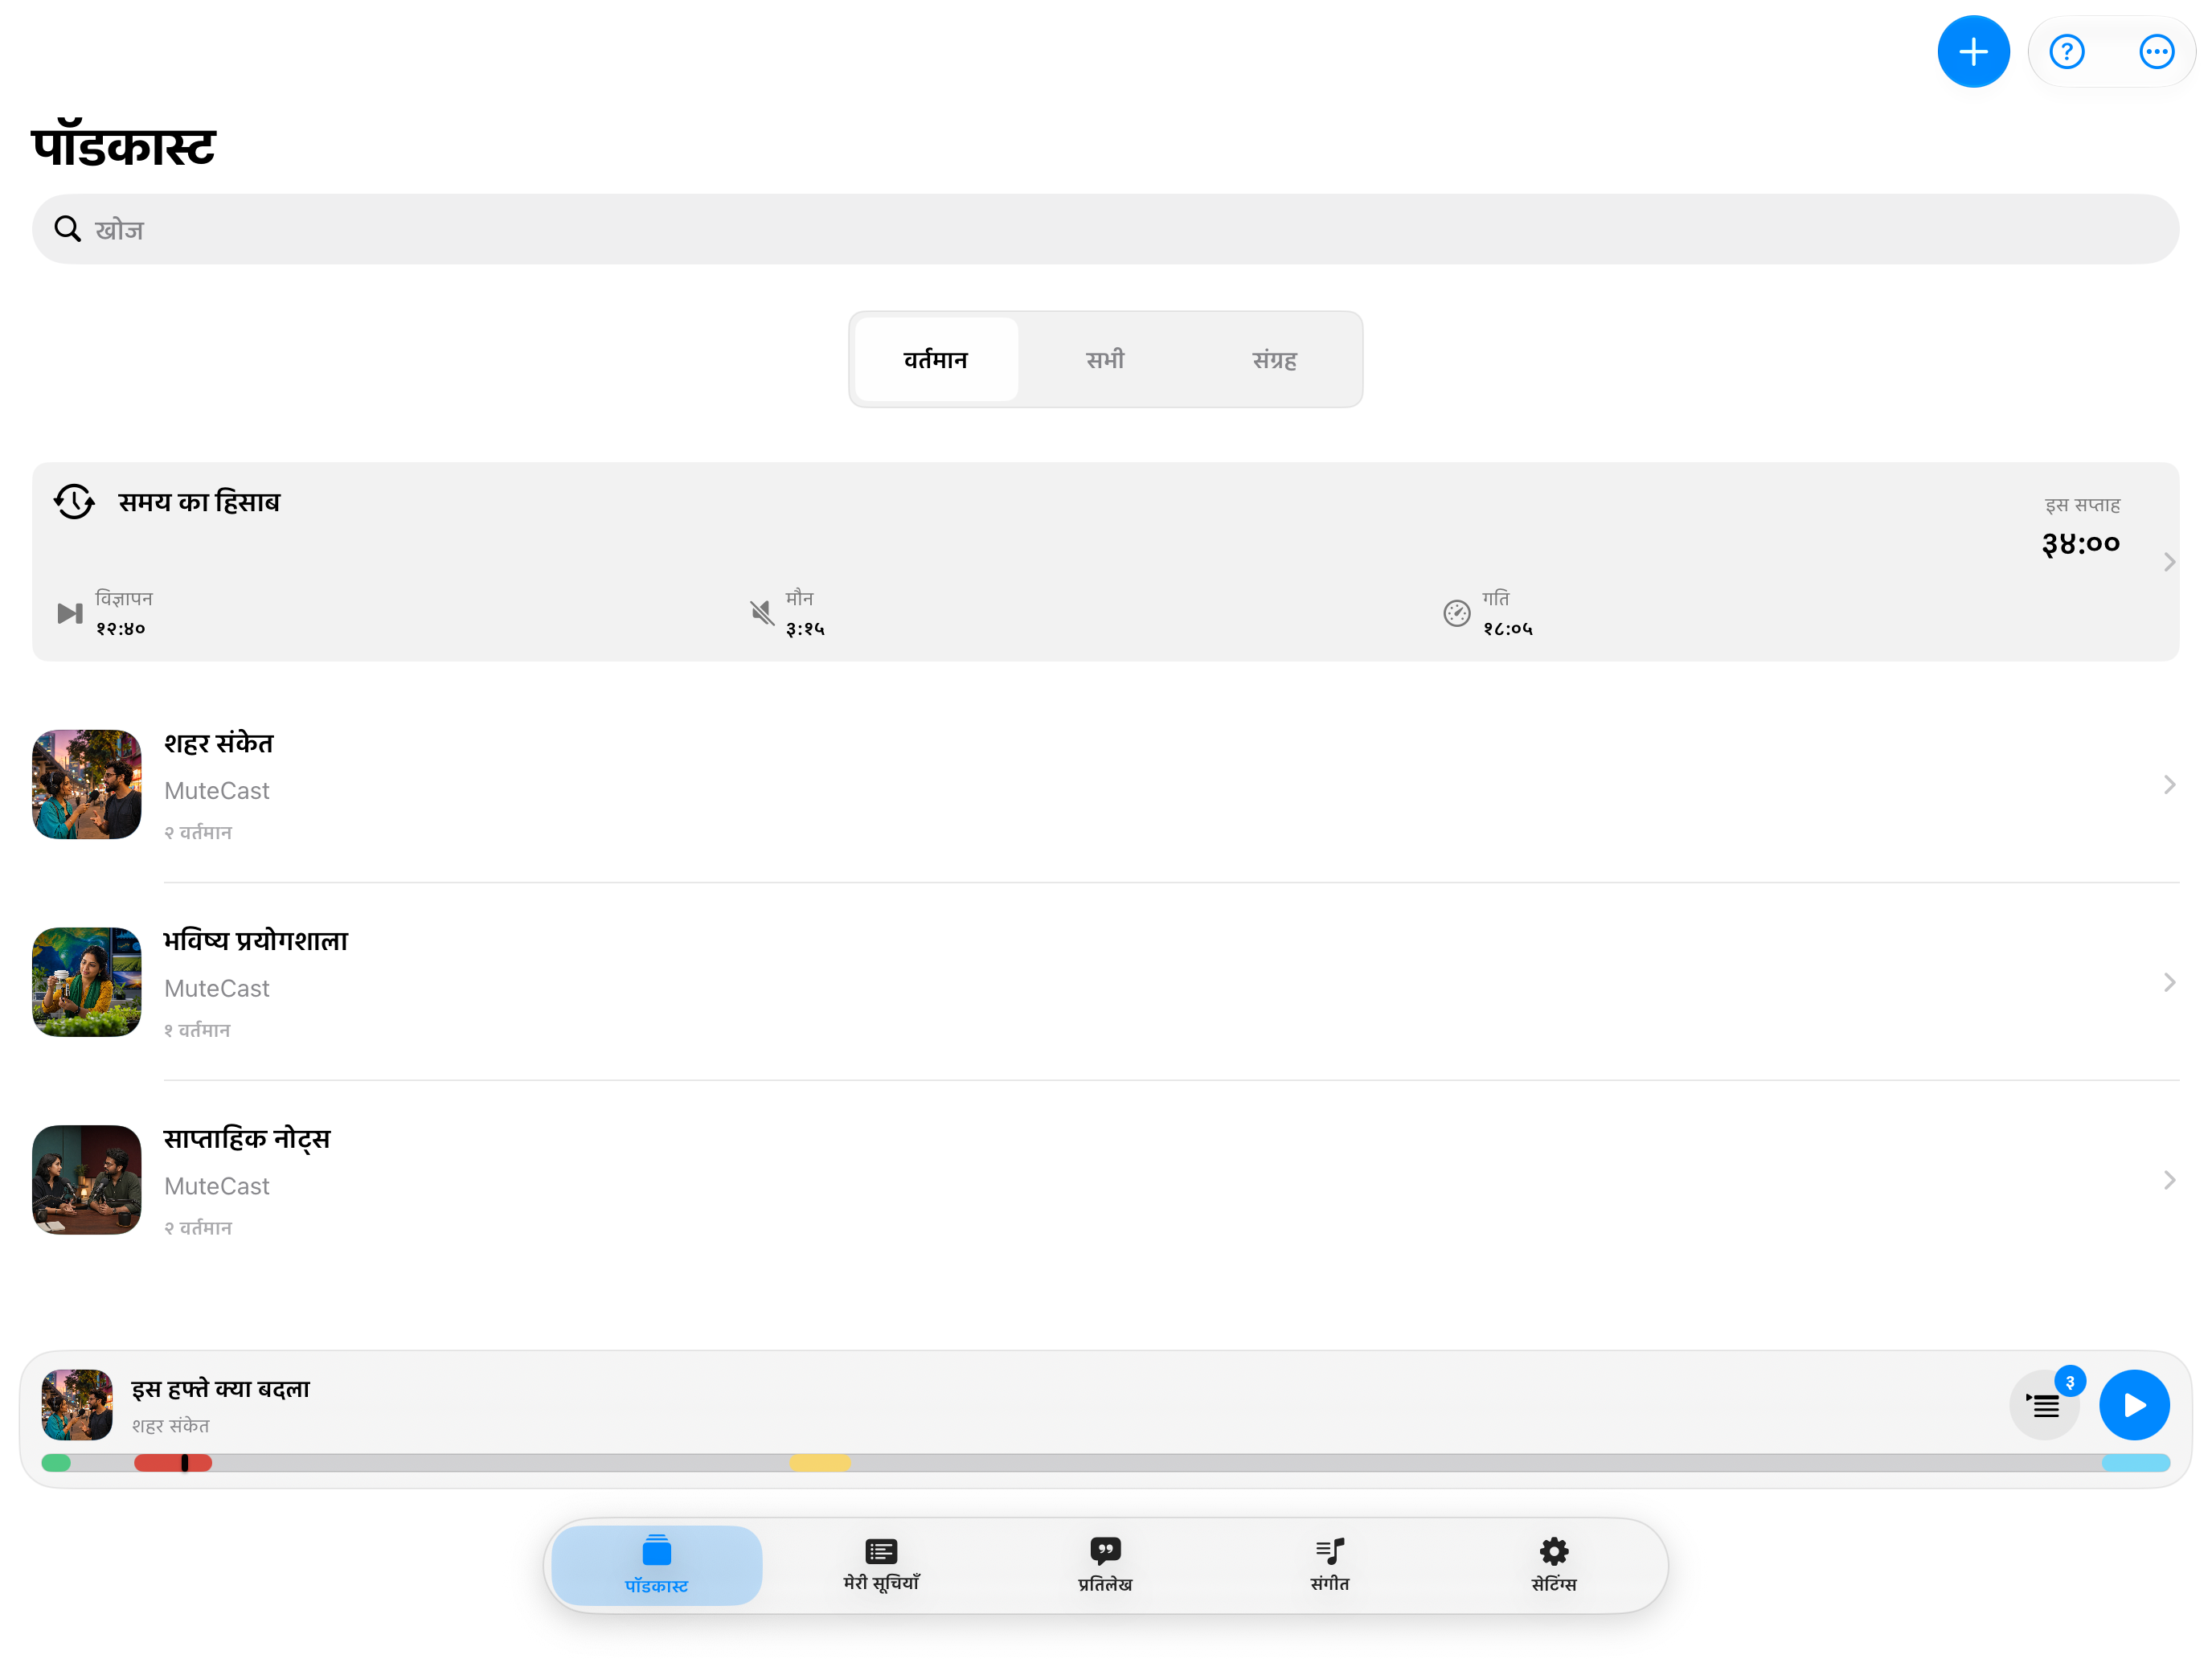The width and height of the screenshot is (2212, 1659).
Task: Click the मौन muted speaker icon
Action: [761, 613]
